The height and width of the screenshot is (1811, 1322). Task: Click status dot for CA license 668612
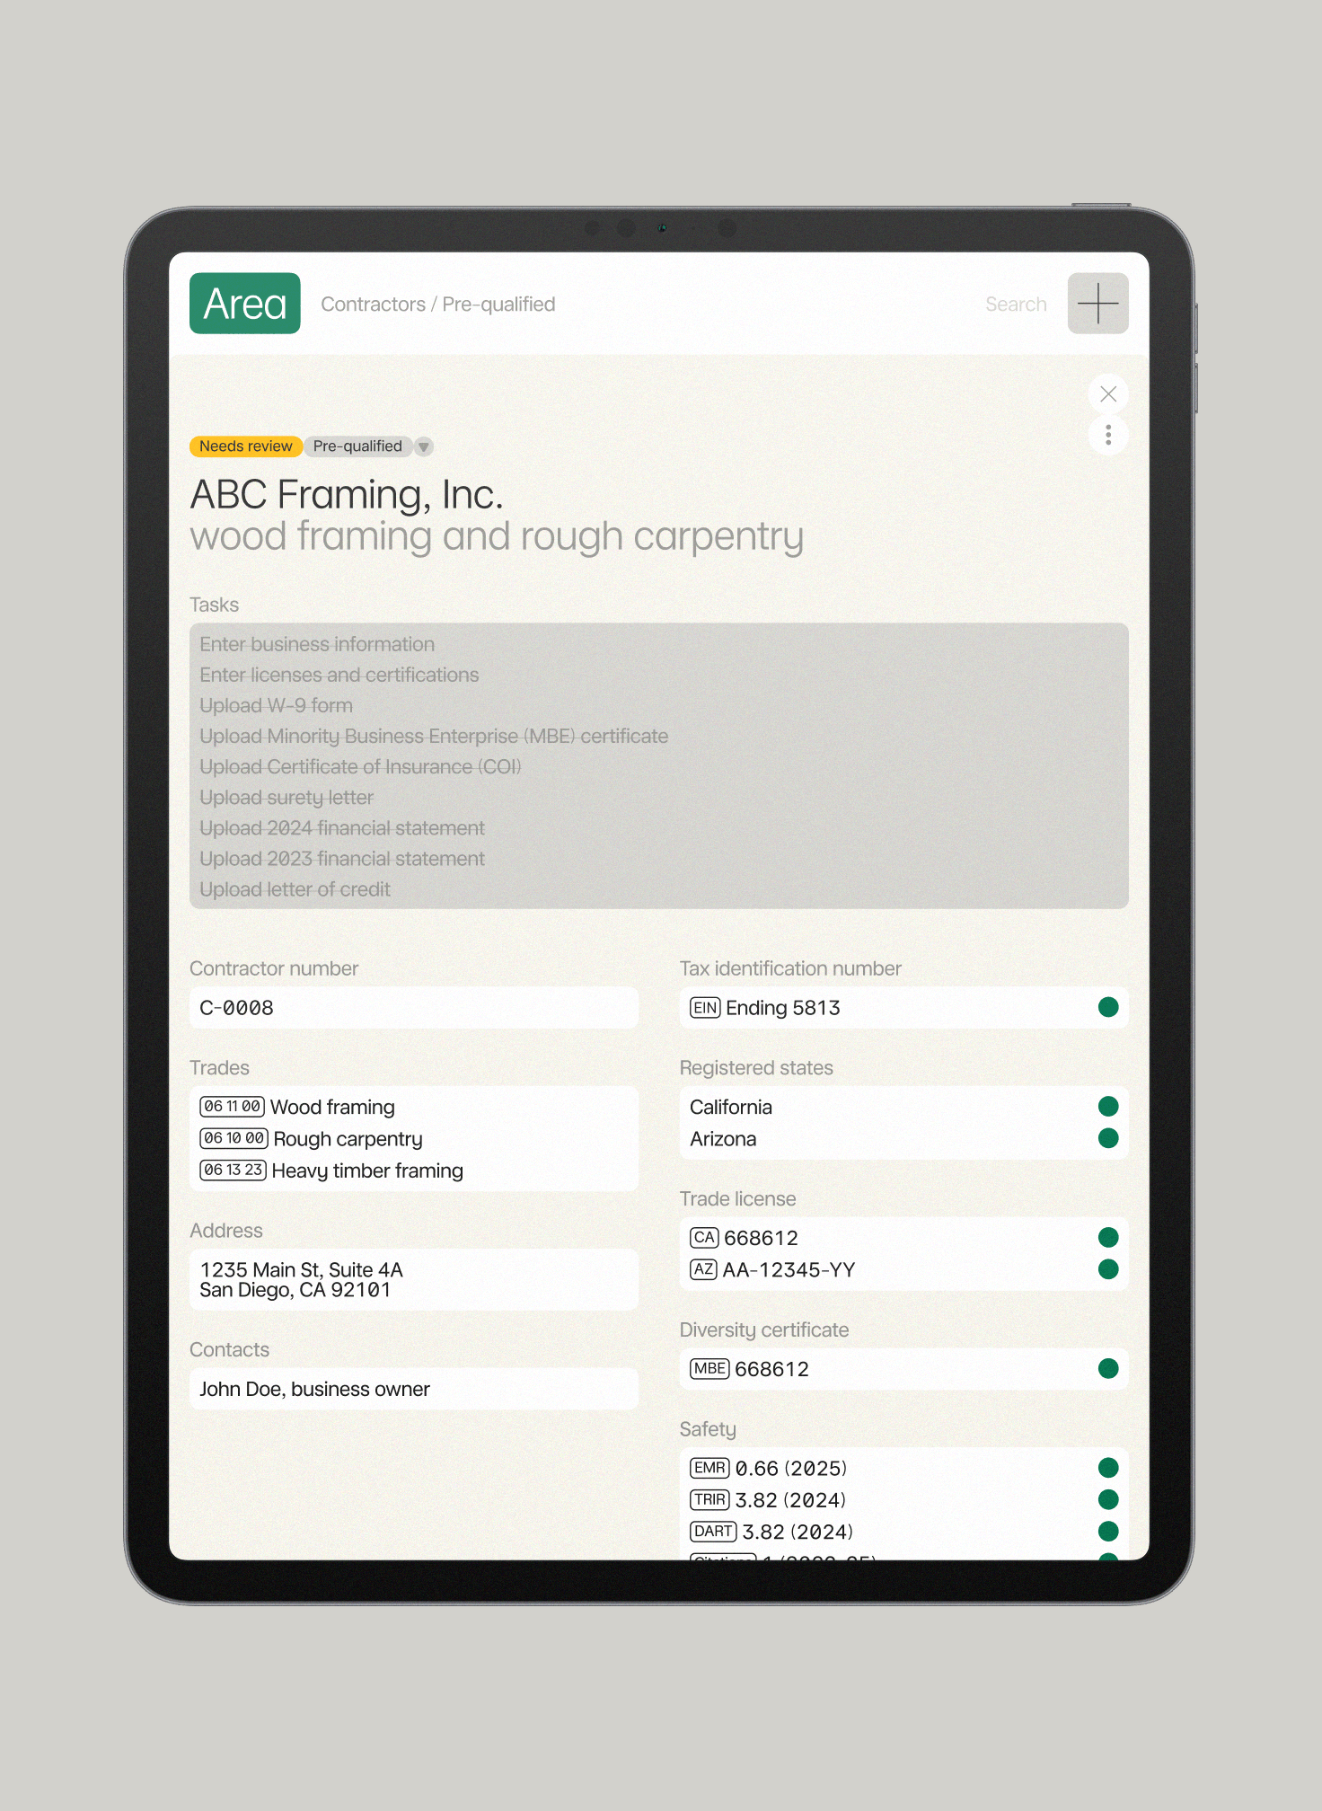click(1108, 1238)
